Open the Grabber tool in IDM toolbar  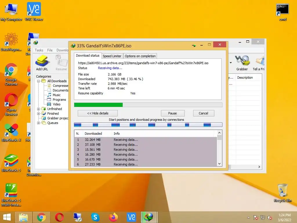tap(242, 63)
